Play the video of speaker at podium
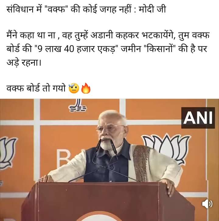219x221 pixels. pos(109,160)
